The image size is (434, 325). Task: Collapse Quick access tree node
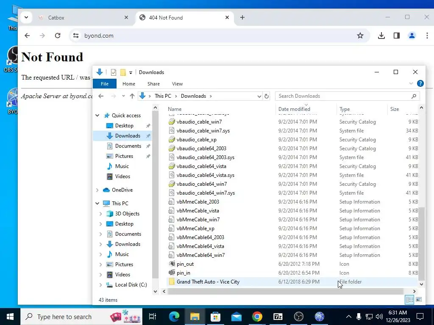click(x=97, y=116)
